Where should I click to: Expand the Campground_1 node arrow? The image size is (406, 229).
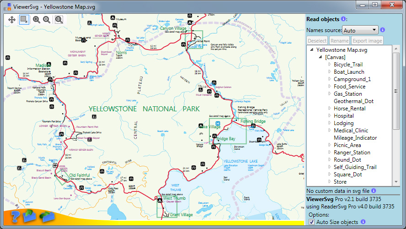pyautogui.click(x=330, y=79)
